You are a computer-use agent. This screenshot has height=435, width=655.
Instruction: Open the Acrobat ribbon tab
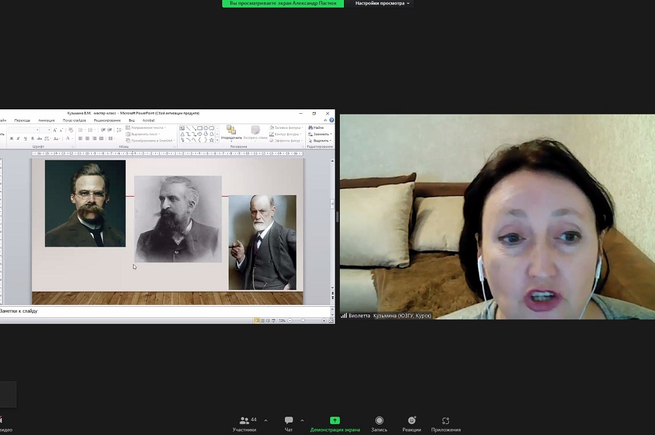[x=149, y=120]
